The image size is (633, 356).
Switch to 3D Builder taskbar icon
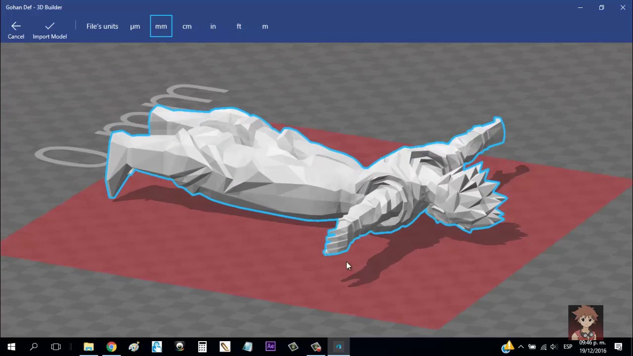339,347
